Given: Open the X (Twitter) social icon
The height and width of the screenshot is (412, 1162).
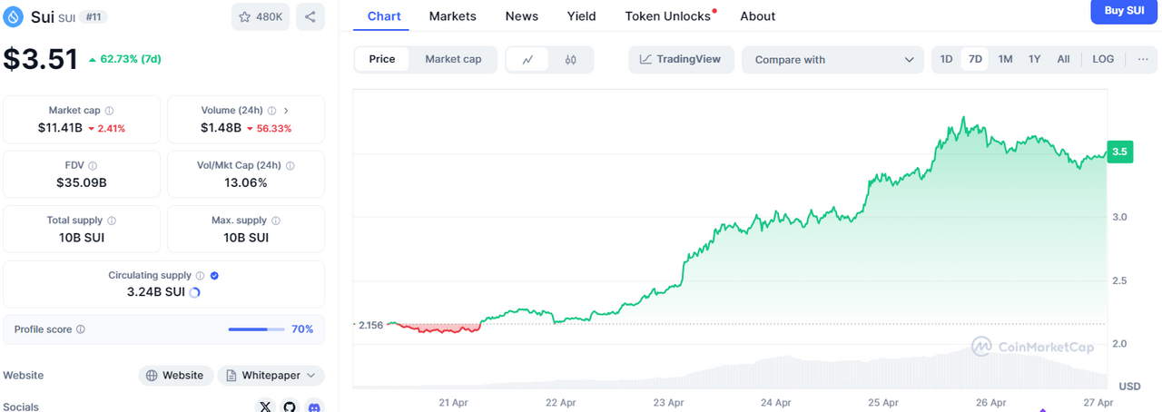Looking at the screenshot, I should point(265,407).
